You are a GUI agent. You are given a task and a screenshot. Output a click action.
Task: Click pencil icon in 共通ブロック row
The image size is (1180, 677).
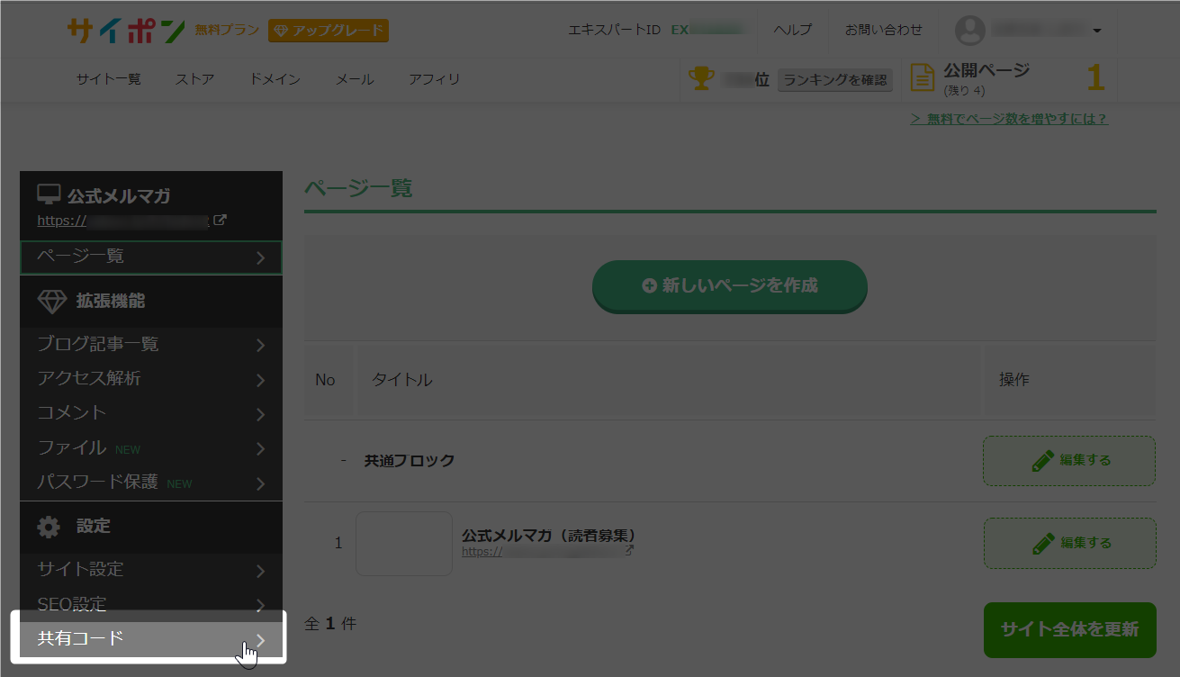pyautogui.click(x=1042, y=461)
